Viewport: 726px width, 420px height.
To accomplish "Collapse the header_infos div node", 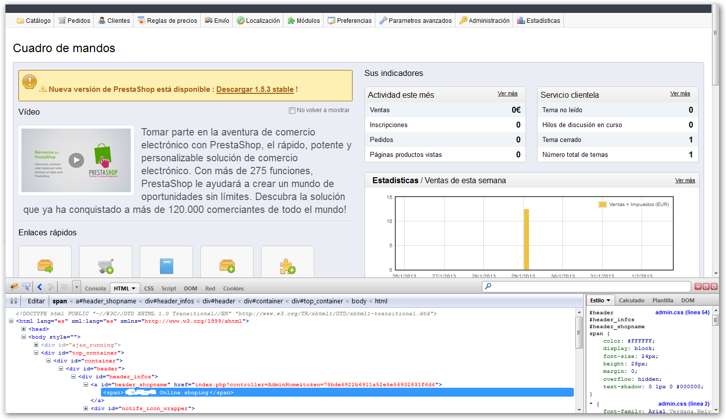I will (73, 377).
